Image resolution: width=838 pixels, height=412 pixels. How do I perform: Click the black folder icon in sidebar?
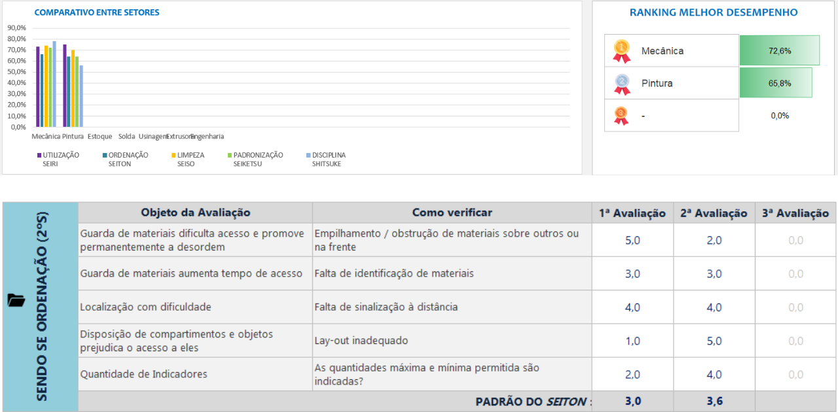[16, 300]
